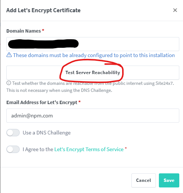Screen dimensions: 183x193
Task: Click the 'I Agree to the' label text
Action: click(x=38, y=149)
